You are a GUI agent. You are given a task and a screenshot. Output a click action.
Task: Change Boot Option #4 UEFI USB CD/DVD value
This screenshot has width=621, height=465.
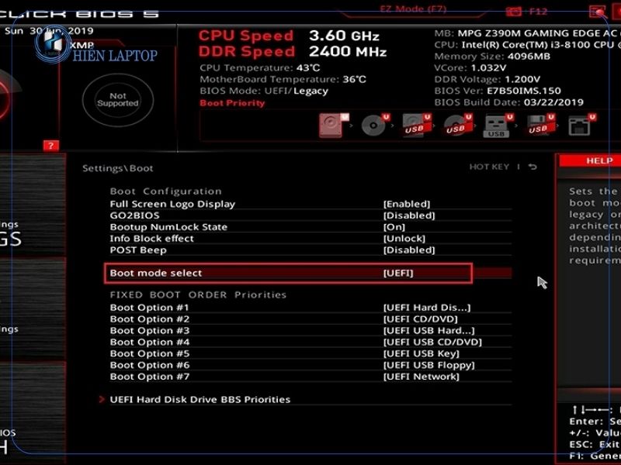(432, 342)
